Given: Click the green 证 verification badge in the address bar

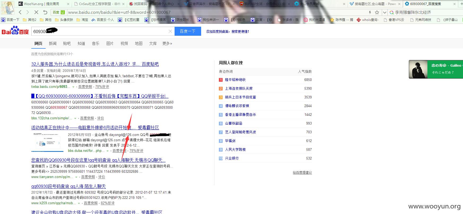Looking at the screenshot, I should click(63, 12).
